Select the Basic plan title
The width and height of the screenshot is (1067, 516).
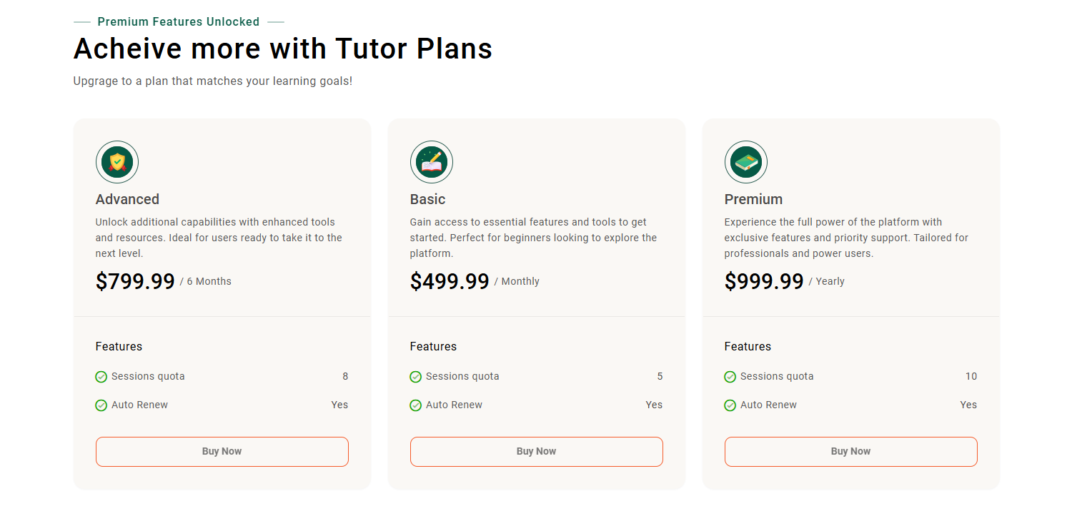427,199
